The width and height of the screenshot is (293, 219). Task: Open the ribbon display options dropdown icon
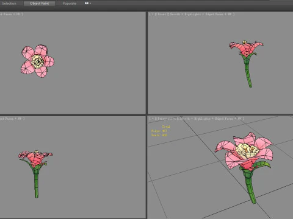coord(88,3)
